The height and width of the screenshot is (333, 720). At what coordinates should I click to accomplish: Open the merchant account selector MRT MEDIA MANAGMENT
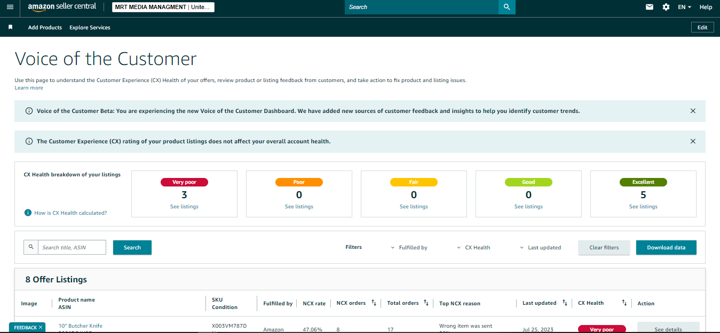coord(163,7)
